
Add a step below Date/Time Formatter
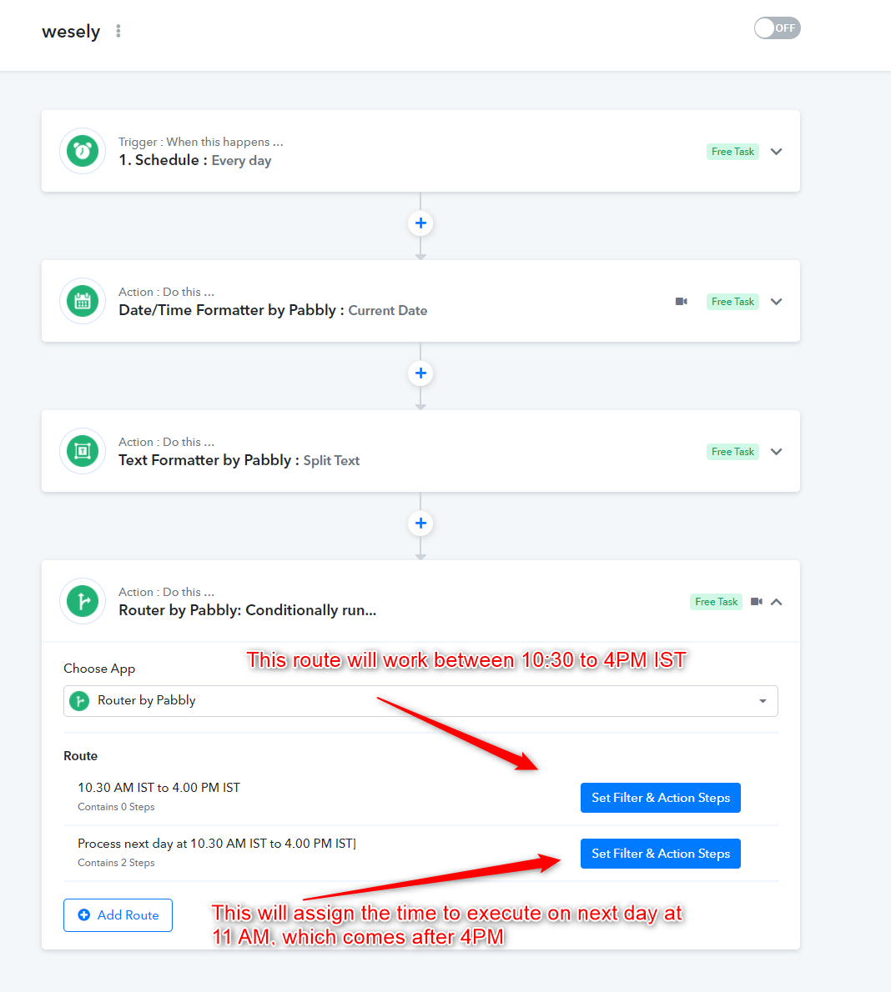coord(420,373)
